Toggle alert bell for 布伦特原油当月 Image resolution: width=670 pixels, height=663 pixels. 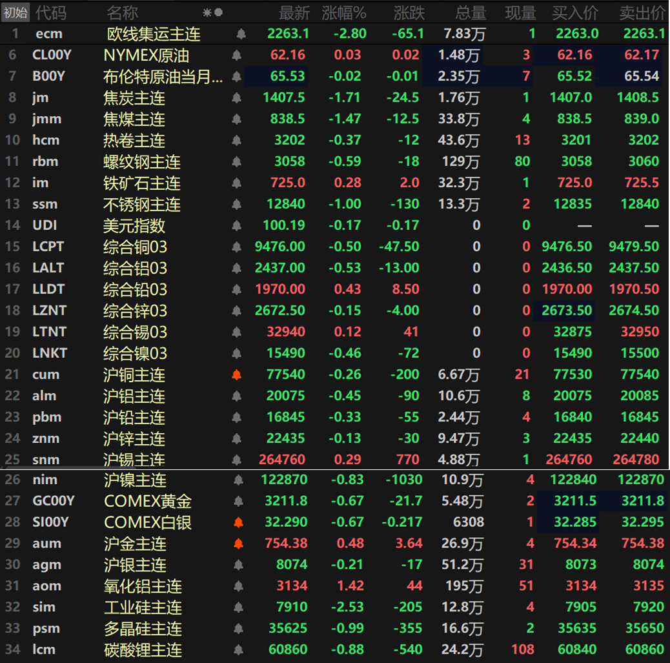[236, 77]
